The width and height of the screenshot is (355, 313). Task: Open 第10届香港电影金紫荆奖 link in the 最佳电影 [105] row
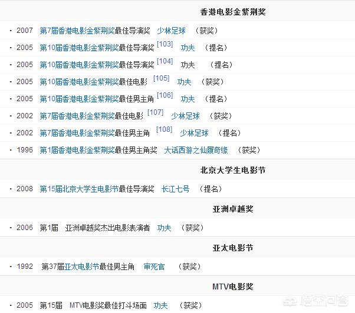(79, 82)
